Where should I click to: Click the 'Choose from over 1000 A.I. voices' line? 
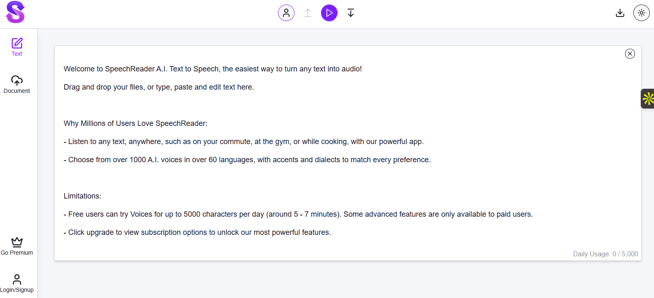[247, 160]
